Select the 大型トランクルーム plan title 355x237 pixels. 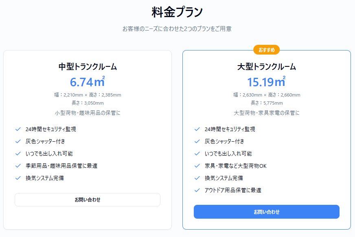267,67
